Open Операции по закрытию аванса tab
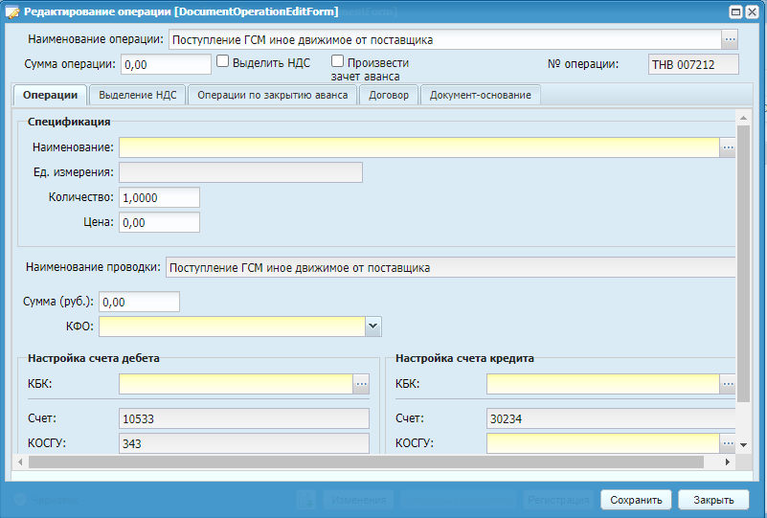Image resolution: width=767 pixels, height=518 pixels. (273, 95)
